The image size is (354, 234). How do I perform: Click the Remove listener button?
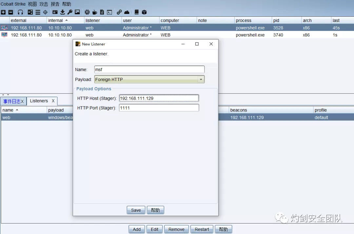(x=176, y=229)
